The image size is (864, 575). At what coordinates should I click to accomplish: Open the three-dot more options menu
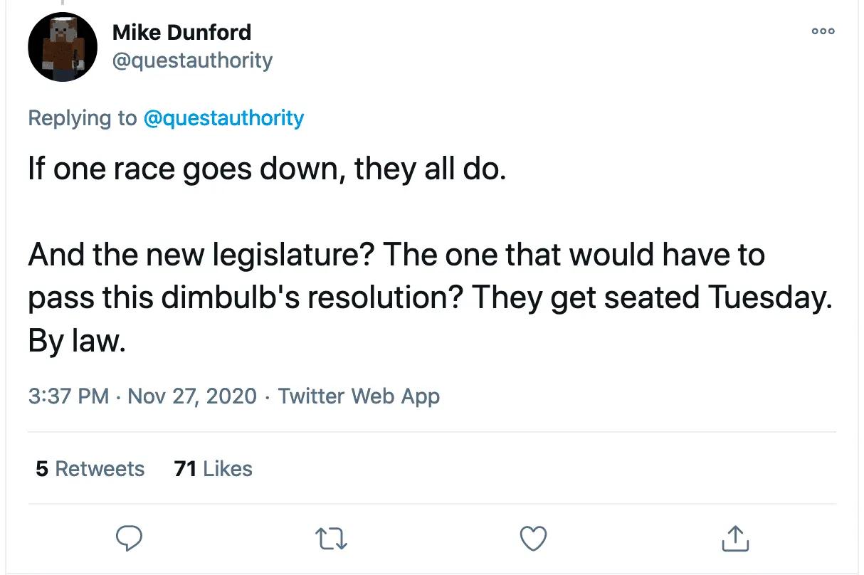[x=823, y=31]
